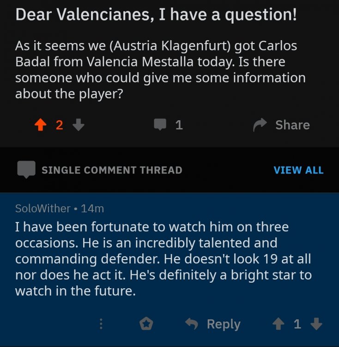The width and height of the screenshot is (339, 347).
Task: Open the comment's three-dot options menu
Action: click(x=101, y=324)
